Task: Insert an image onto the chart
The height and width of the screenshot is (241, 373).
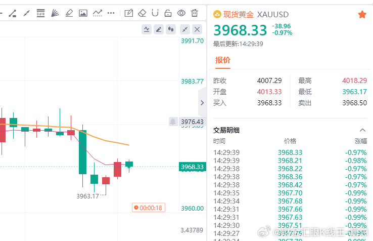Action: tap(83, 13)
